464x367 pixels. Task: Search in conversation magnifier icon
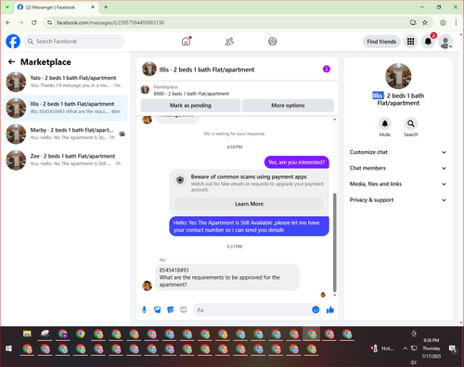point(410,123)
